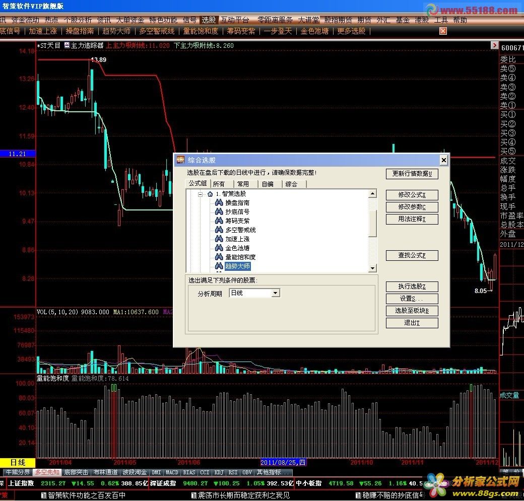
Task: Switch to the 自编 tab
Action: 268,184
